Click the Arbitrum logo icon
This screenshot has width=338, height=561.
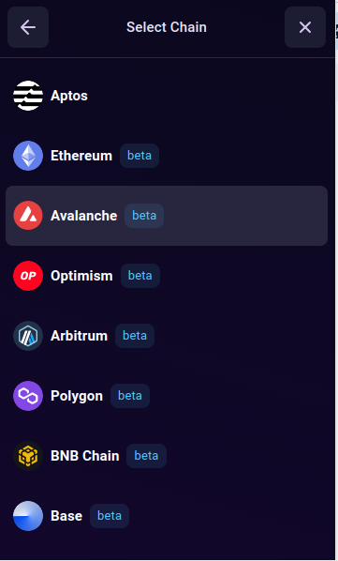[28, 336]
